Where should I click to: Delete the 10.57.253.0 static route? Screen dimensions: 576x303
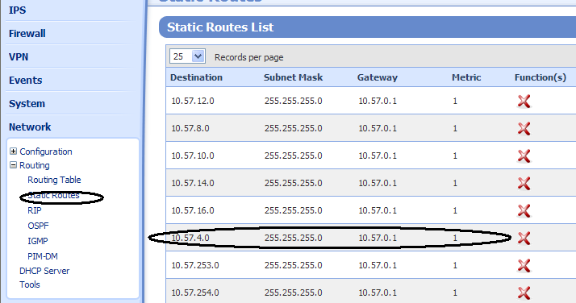pos(524,266)
